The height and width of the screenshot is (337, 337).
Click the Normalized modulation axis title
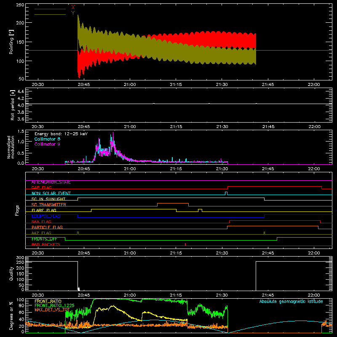(x=11, y=147)
